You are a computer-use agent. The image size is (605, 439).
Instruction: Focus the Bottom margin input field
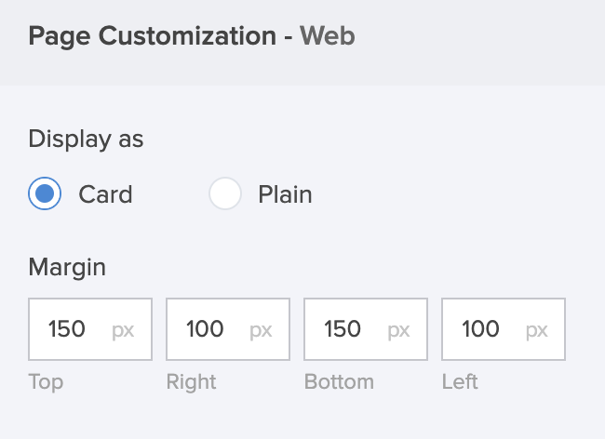[x=343, y=329]
